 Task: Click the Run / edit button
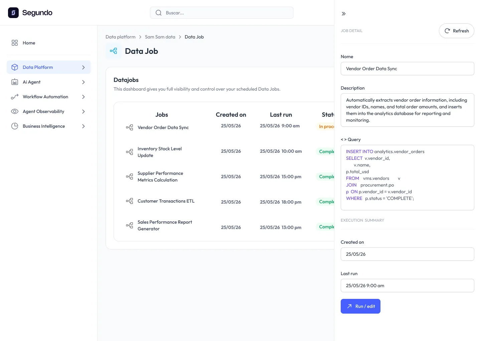[360, 306]
